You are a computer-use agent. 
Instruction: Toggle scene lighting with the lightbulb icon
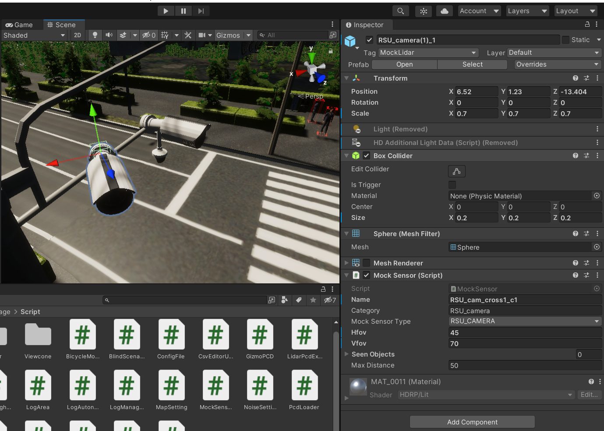click(95, 35)
